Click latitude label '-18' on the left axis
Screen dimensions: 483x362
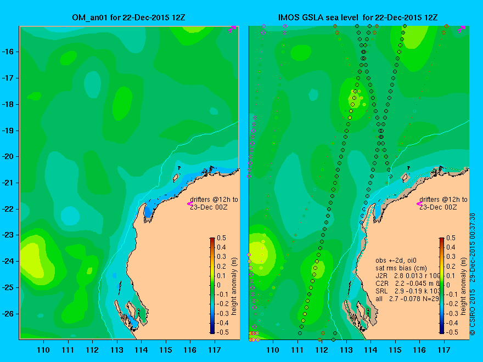(x=8, y=104)
